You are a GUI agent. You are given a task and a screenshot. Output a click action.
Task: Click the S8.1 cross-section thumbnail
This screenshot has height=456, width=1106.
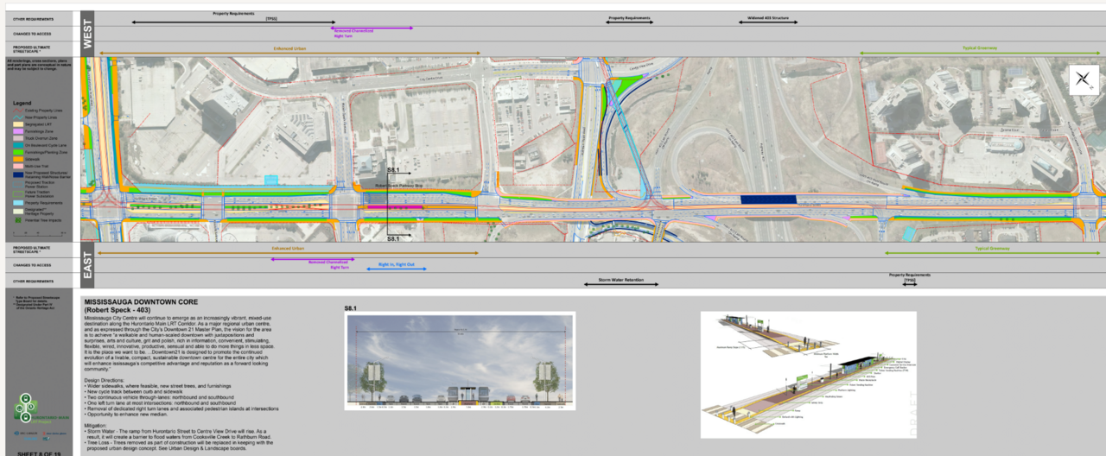coord(460,360)
